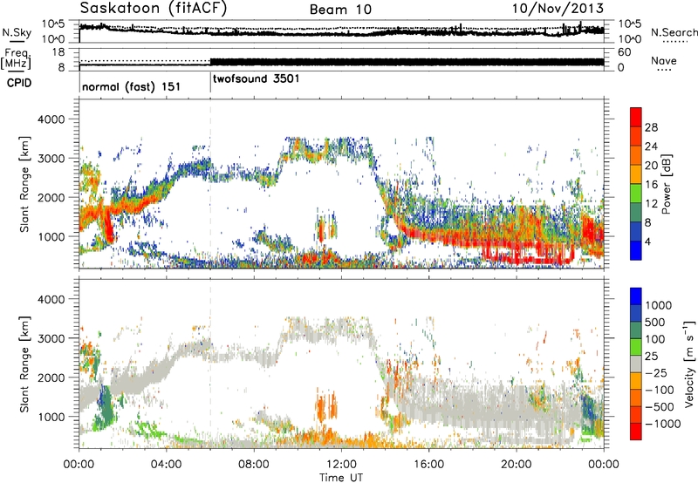Click the 'Saskatoon (fitACF)' title text
Image resolution: width=698 pixels, height=483 pixels.
tap(154, 9)
